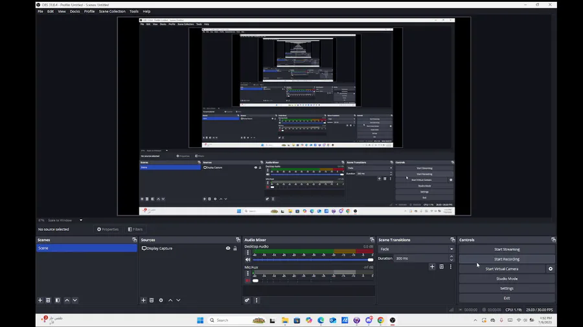Image resolution: width=583 pixels, height=327 pixels.
Task: Move scene down with down arrow
Action: pyautogui.click(x=74, y=300)
